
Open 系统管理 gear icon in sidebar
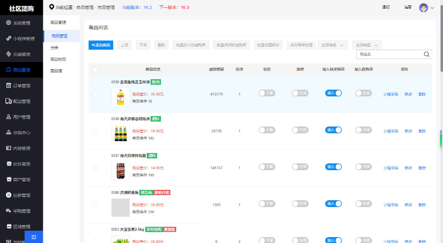click(x=8, y=23)
